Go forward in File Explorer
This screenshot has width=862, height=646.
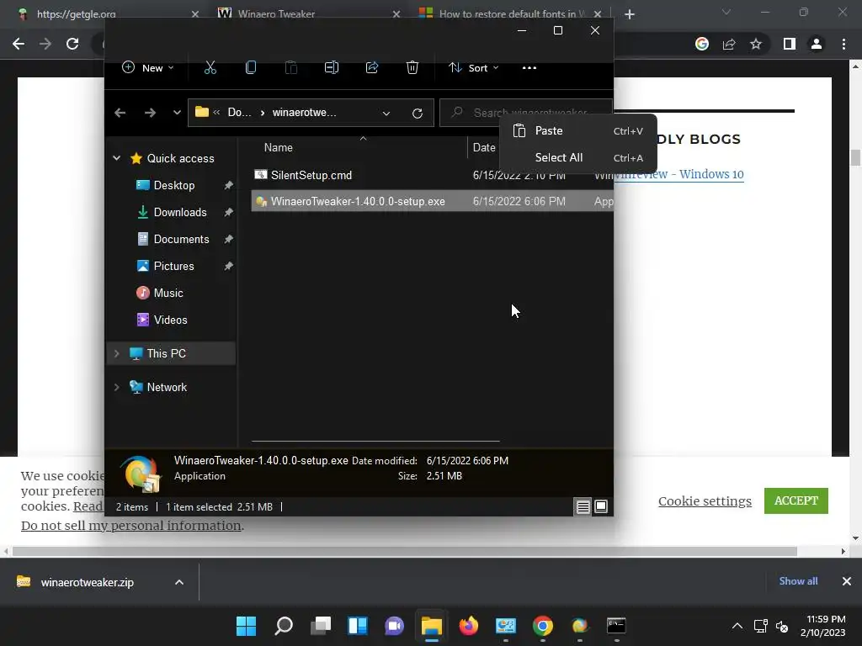click(x=150, y=113)
